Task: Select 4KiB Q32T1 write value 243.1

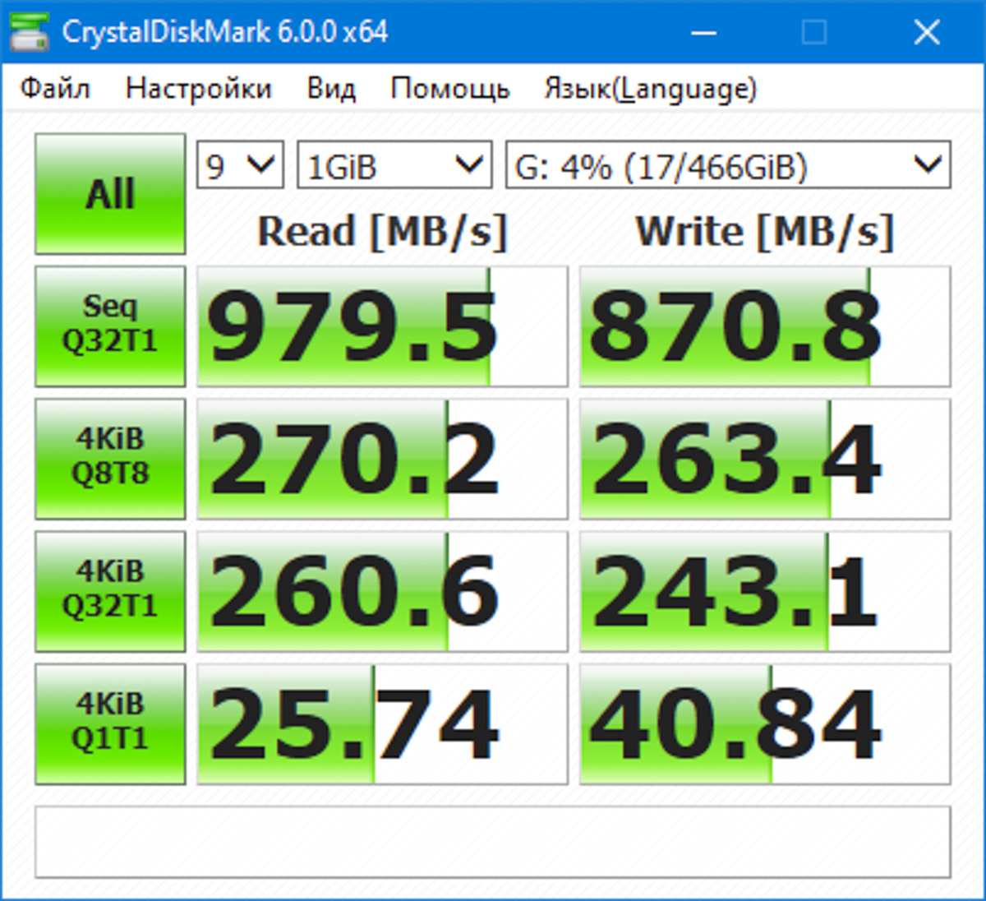Action: [765, 591]
